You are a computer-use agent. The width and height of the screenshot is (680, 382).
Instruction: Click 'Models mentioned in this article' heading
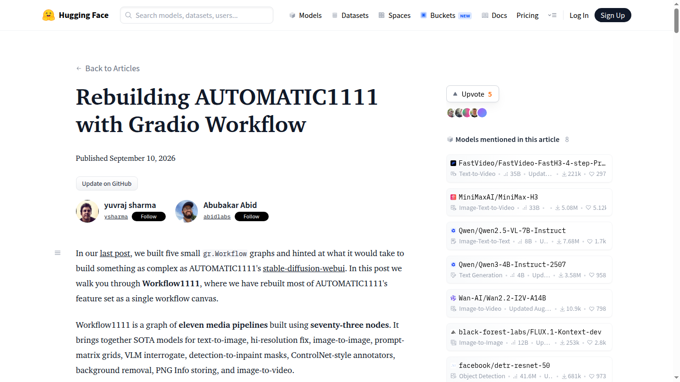(507, 140)
